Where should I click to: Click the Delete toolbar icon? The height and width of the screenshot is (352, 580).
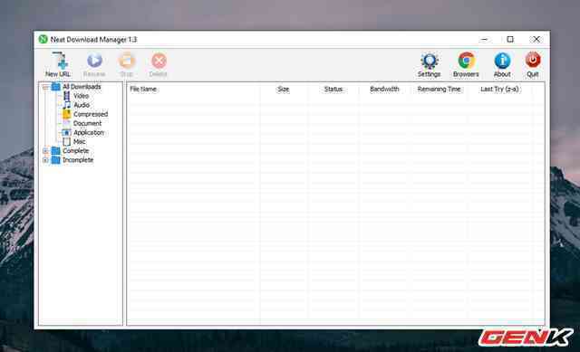pos(159,61)
